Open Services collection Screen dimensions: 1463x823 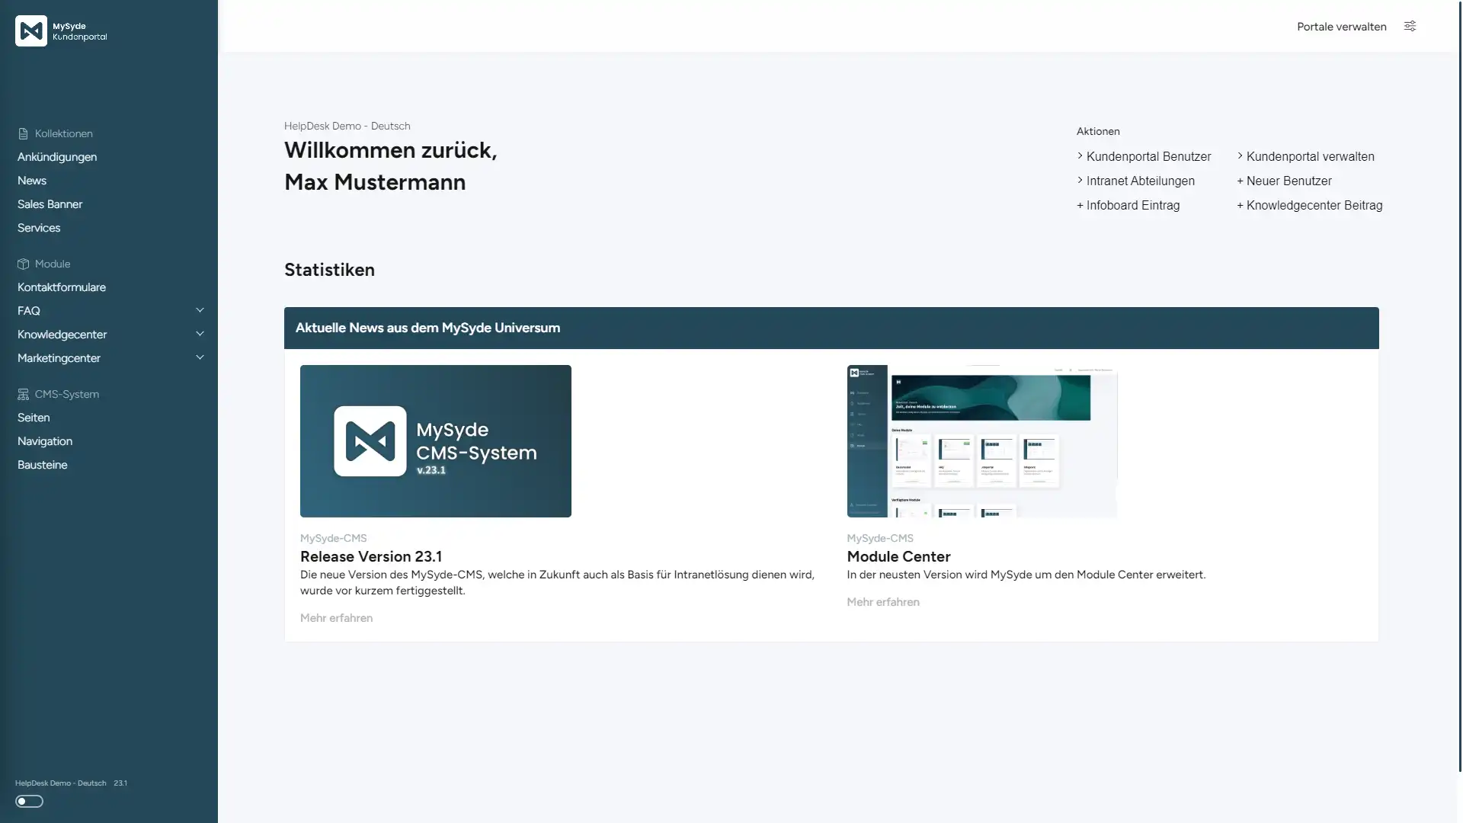[x=39, y=228]
